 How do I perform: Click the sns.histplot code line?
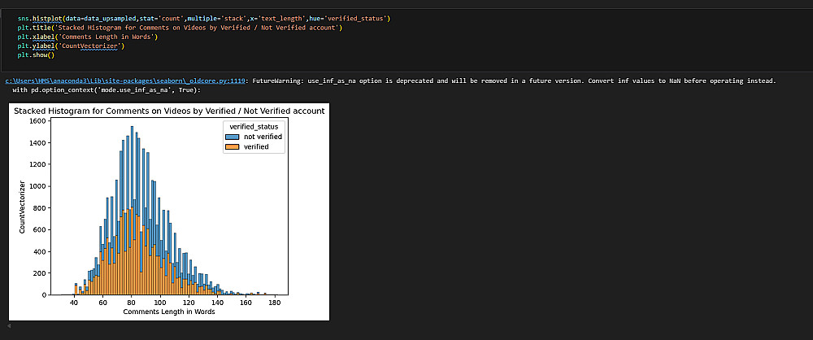click(x=203, y=17)
